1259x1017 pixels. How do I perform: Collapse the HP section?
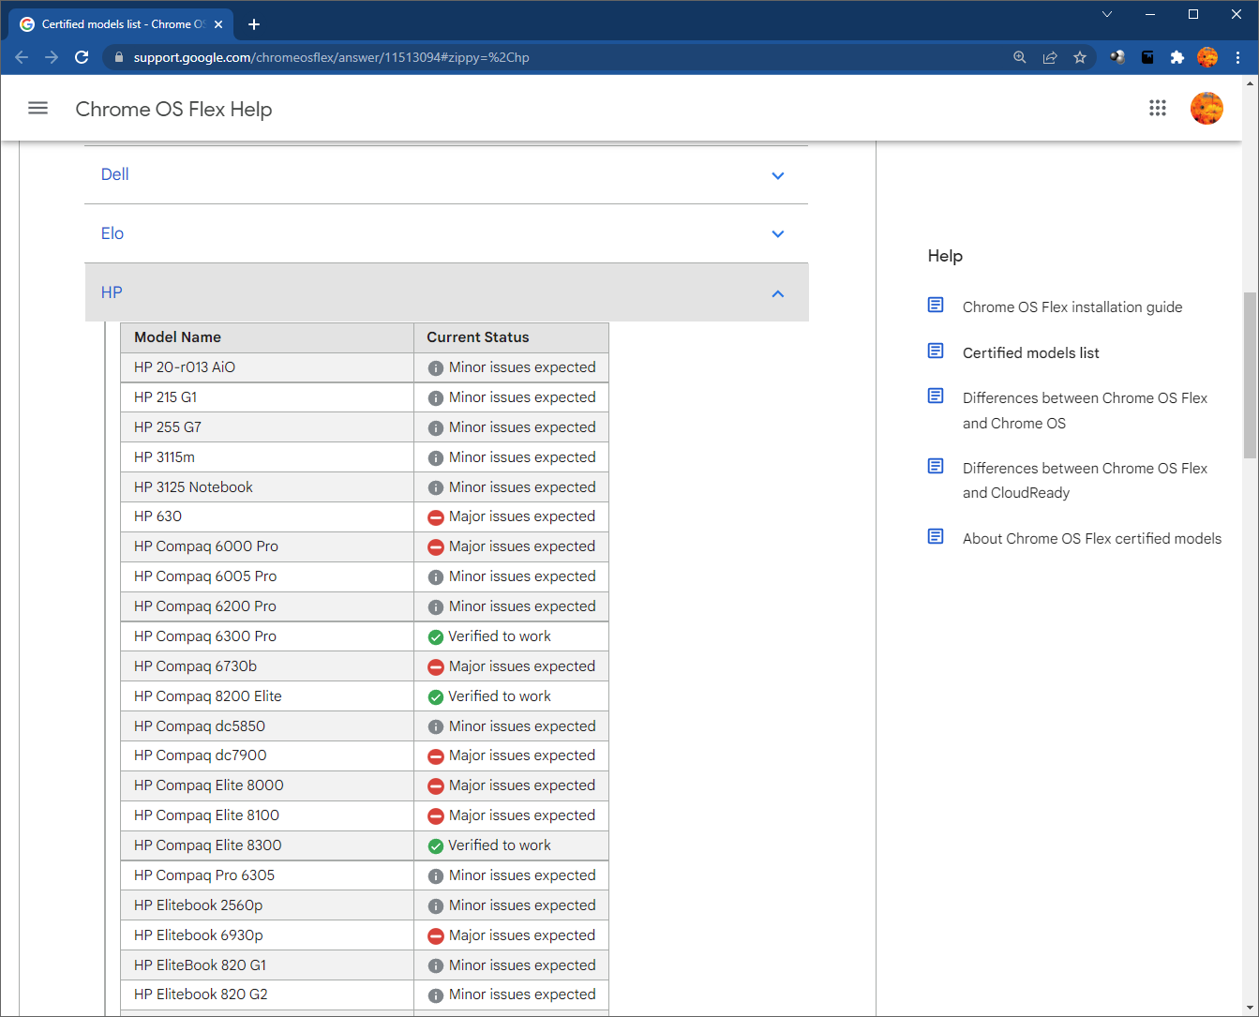(446, 292)
